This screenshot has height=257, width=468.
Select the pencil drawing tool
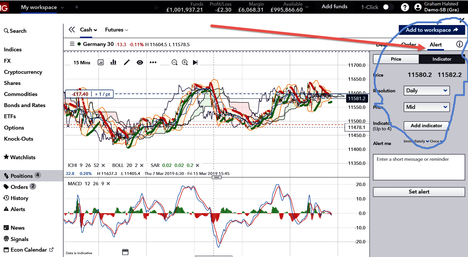[x=127, y=62]
